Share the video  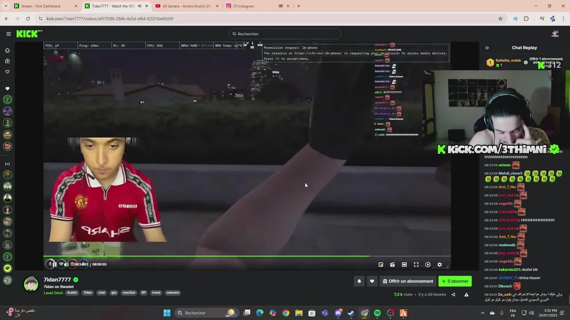pos(453,294)
